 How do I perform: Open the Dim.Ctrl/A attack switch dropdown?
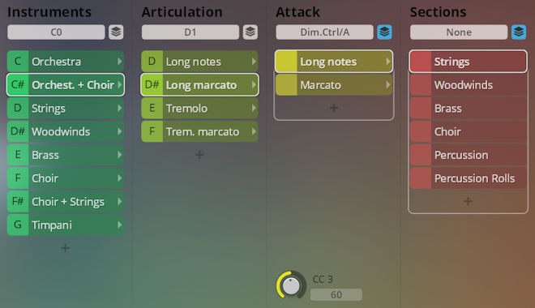pos(324,32)
